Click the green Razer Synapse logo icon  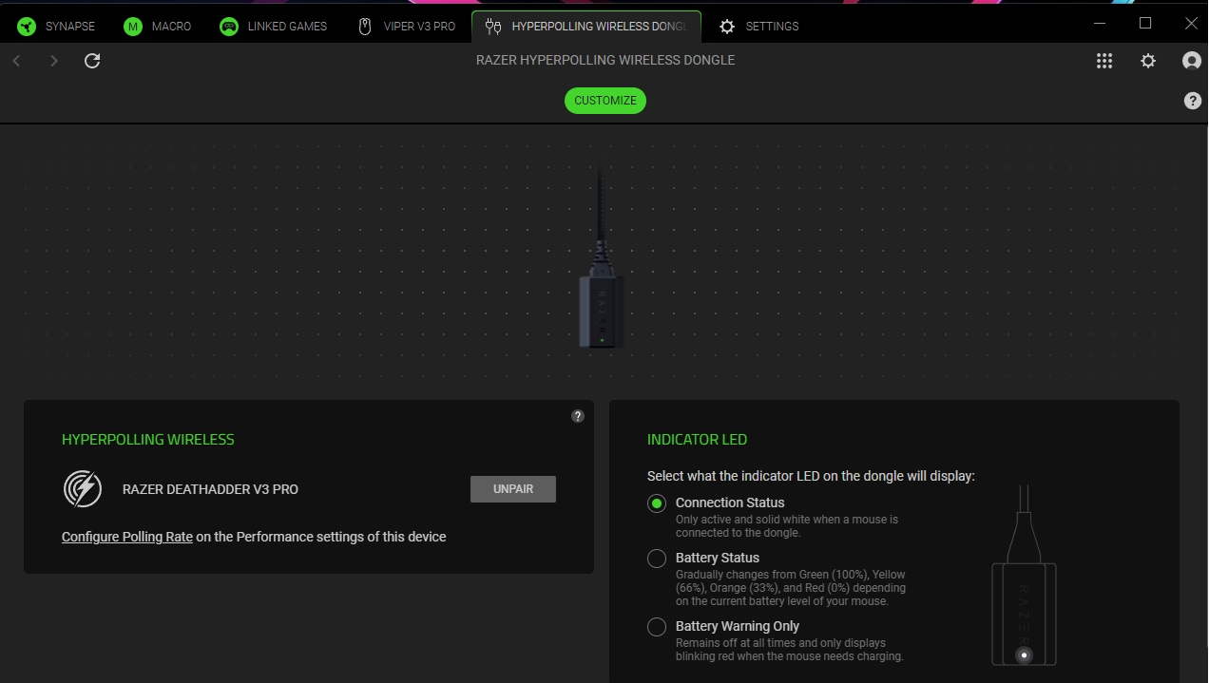pyautogui.click(x=27, y=27)
